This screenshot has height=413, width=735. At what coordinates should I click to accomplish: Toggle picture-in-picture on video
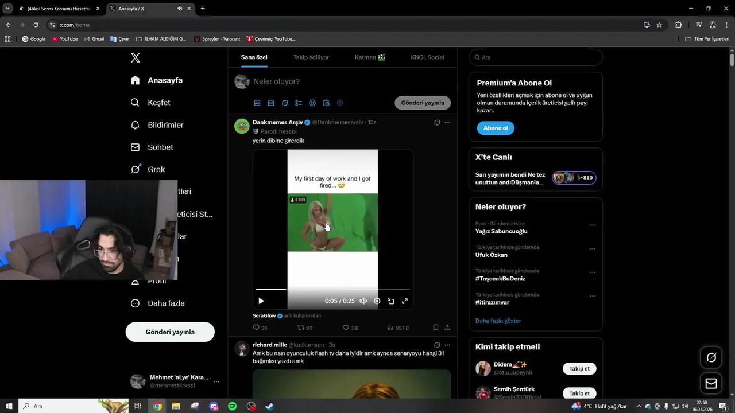pyautogui.click(x=391, y=301)
